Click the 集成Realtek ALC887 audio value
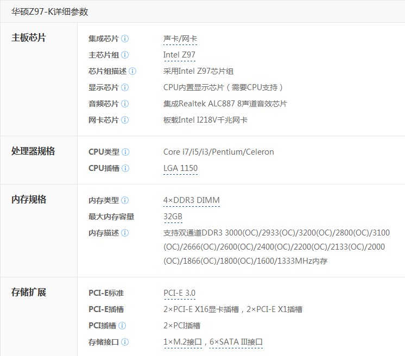405x356 pixels. click(225, 104)
